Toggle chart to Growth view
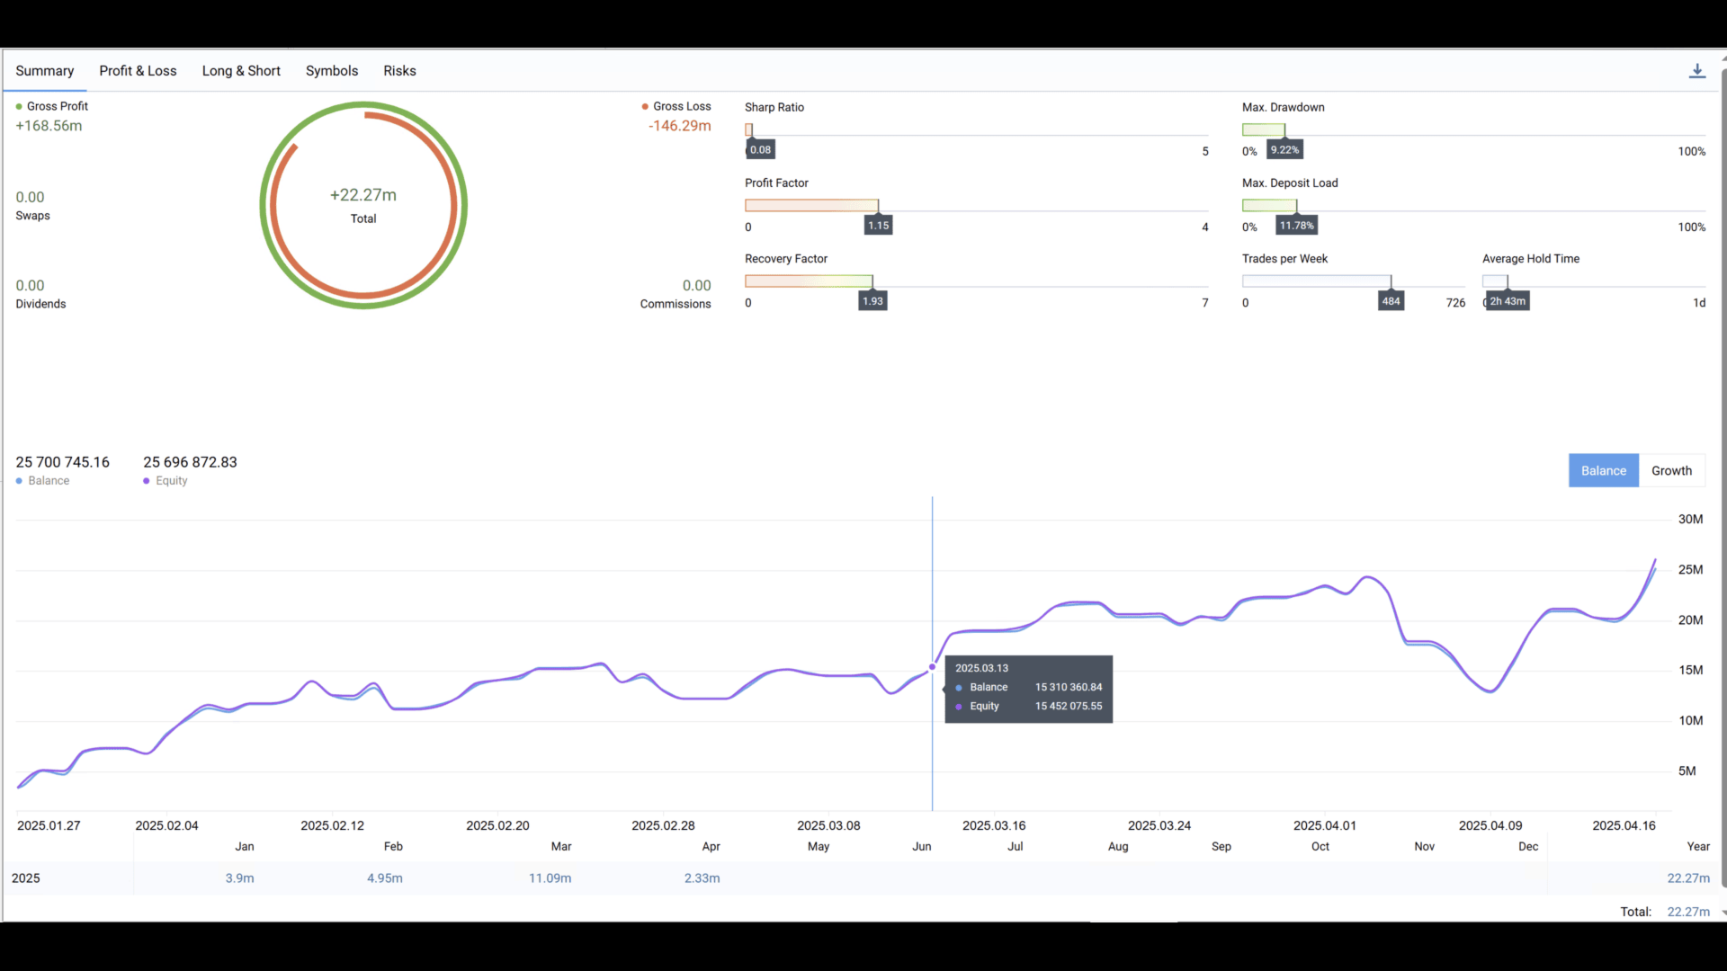 (x=1671, y=471)
